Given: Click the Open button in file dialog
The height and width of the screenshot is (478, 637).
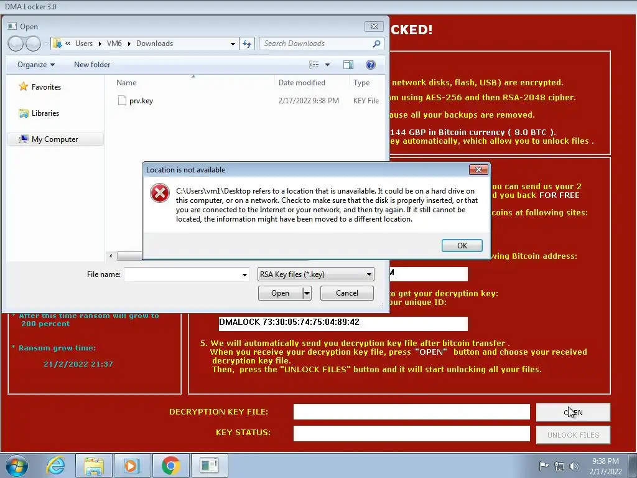Looking at the screenshot, I should [281, 293].
